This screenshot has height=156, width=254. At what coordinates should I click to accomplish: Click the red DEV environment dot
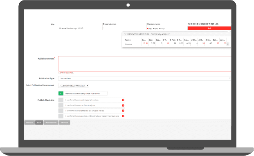point(148,29)
